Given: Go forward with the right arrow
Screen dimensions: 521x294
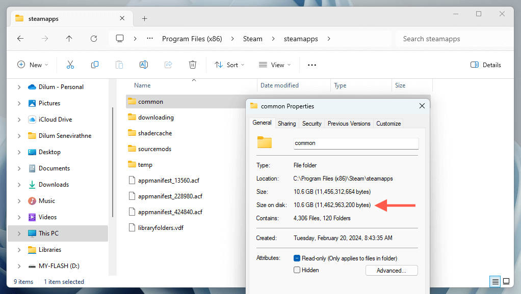Looking at the screenshot, I should pyautogui.click(x=44, y=39).
